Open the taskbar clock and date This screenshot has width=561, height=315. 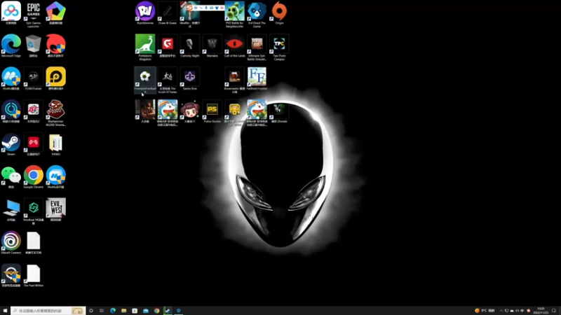tap(541, 311)
